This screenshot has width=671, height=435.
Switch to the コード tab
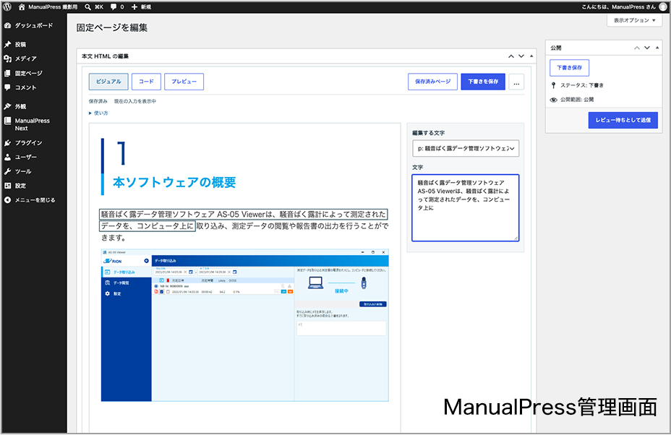[x=146, y=82]
